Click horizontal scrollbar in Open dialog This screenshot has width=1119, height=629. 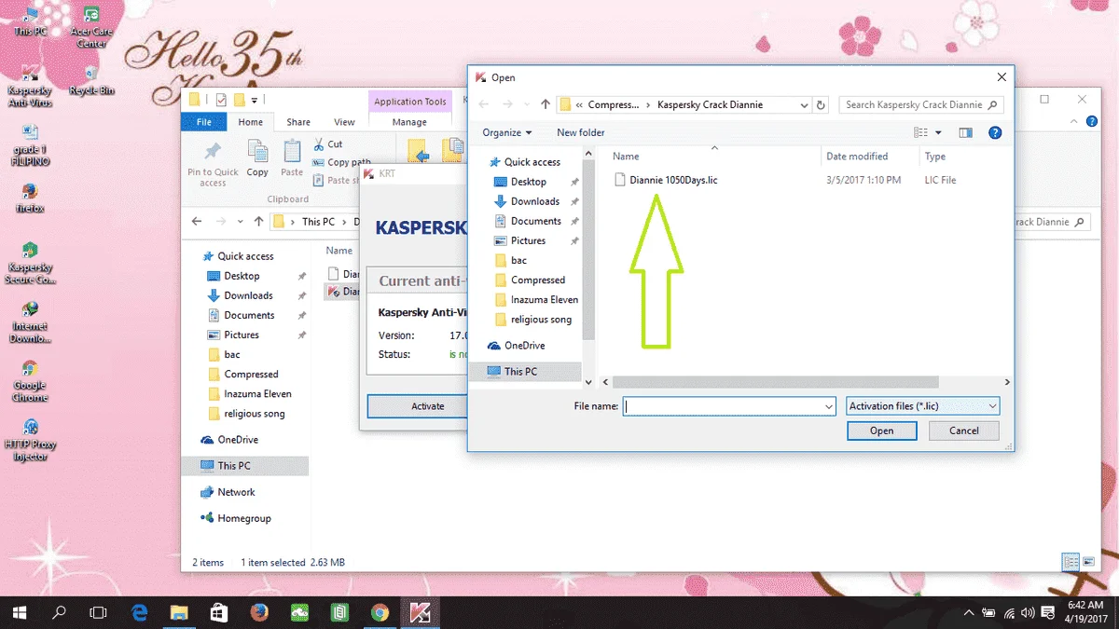(776, 382)
